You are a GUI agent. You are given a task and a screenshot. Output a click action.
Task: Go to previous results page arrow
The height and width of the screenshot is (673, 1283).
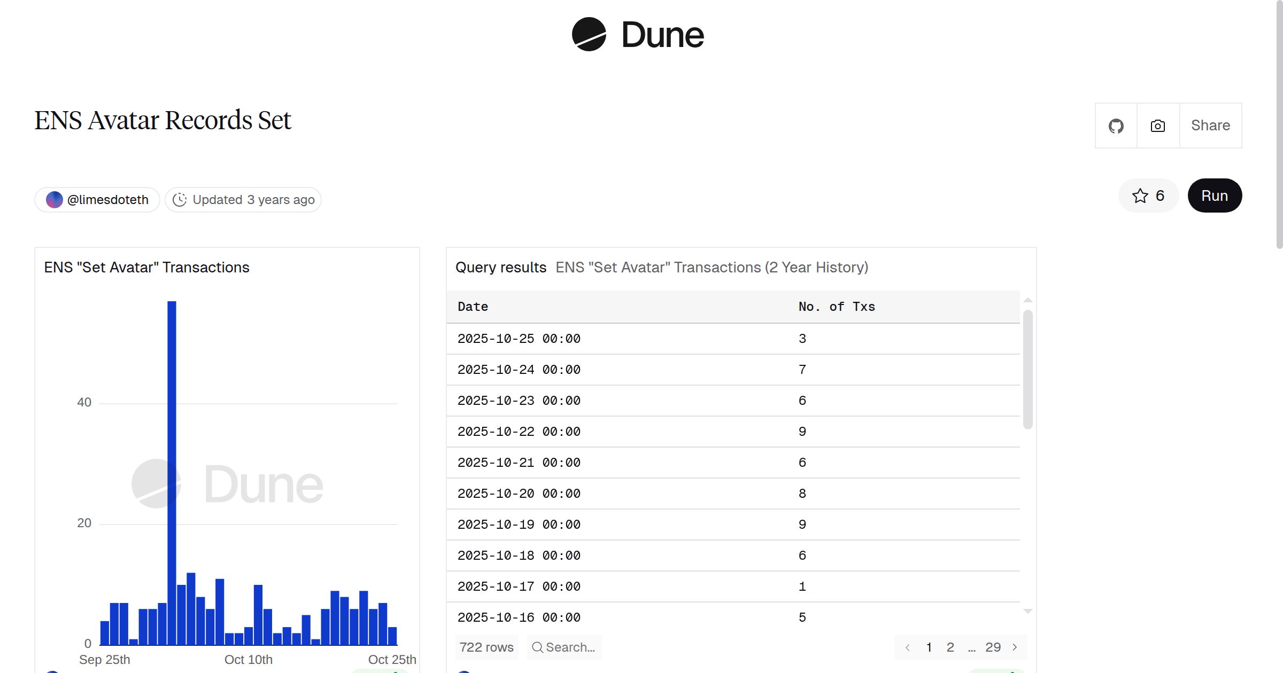point(907,647)
